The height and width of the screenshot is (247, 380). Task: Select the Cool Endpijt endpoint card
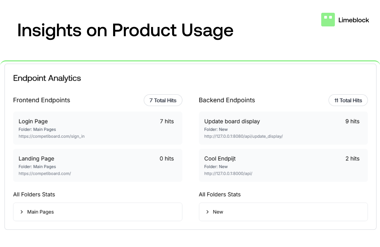pyautogui.click(x=283, y=165)
